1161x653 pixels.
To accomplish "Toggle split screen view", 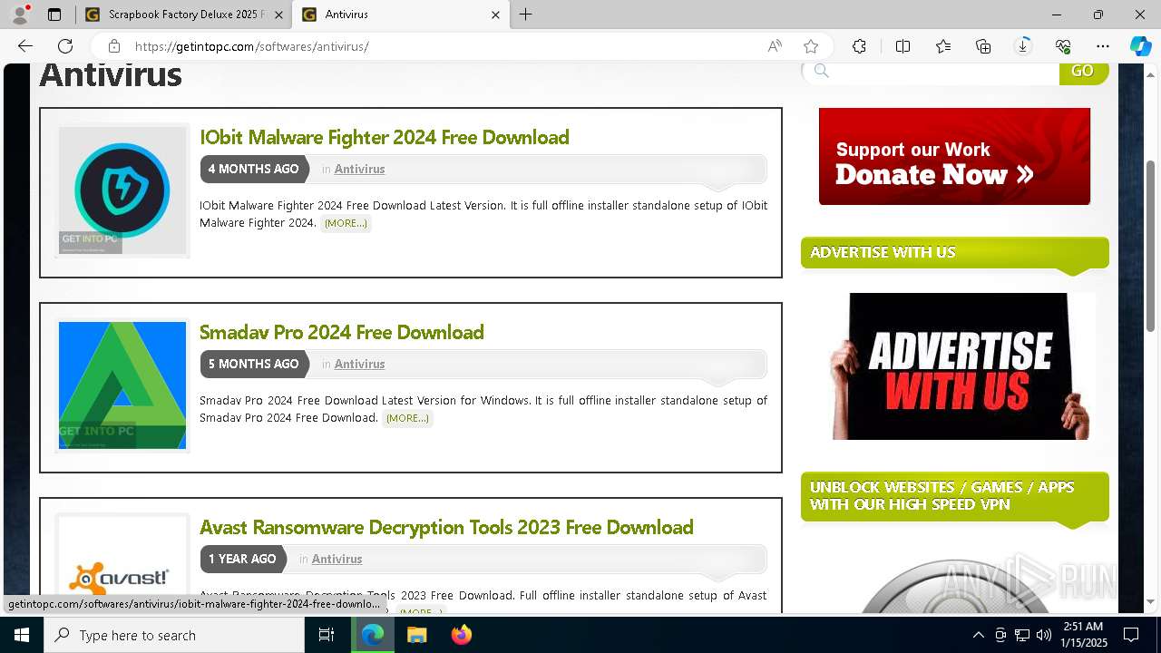I will (902, 46).
